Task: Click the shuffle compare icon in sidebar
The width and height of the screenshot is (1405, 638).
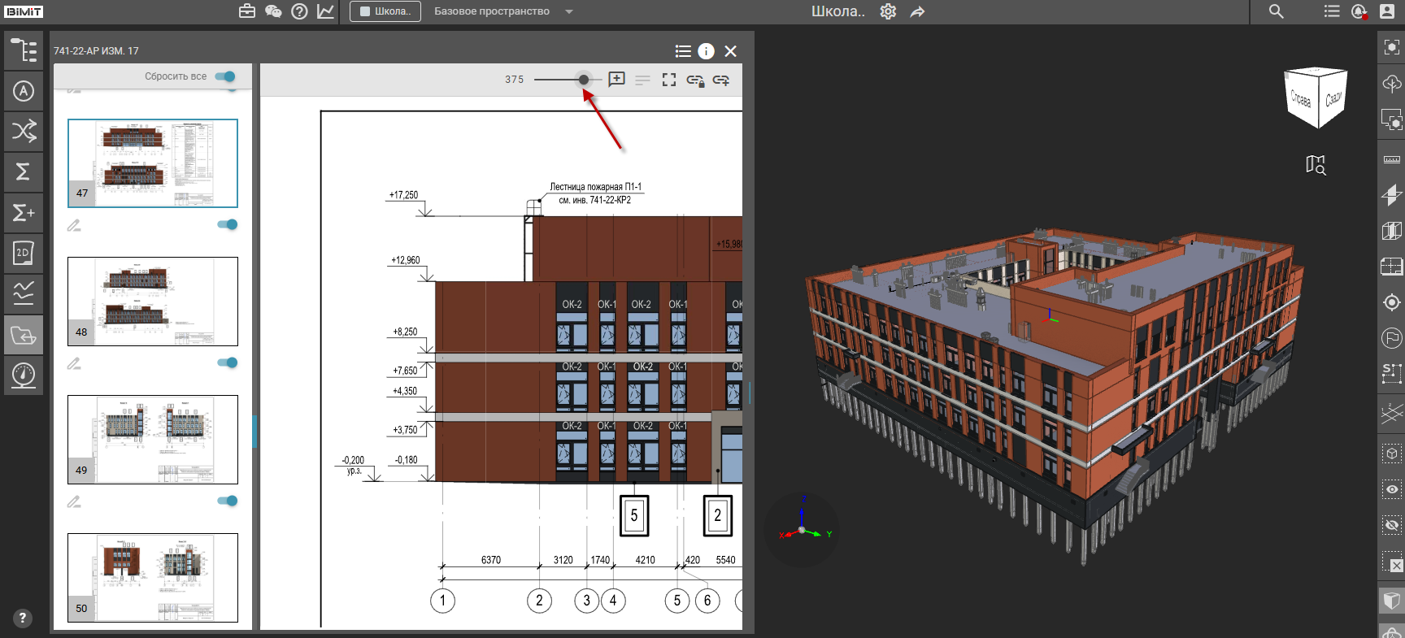Action: pyautogui.click(x=24, y=131)
